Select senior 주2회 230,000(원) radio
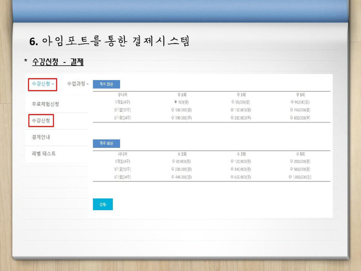361x271 pixels. pyautogui.click(x=173, y=169)
